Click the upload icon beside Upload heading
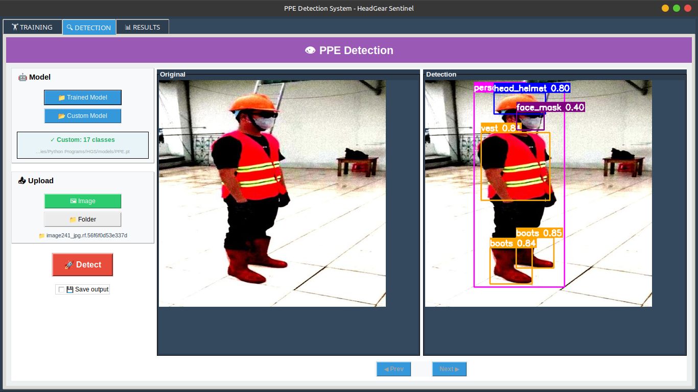Image resolution: width=698 pixels, height=392 pixels. (22, 181)
